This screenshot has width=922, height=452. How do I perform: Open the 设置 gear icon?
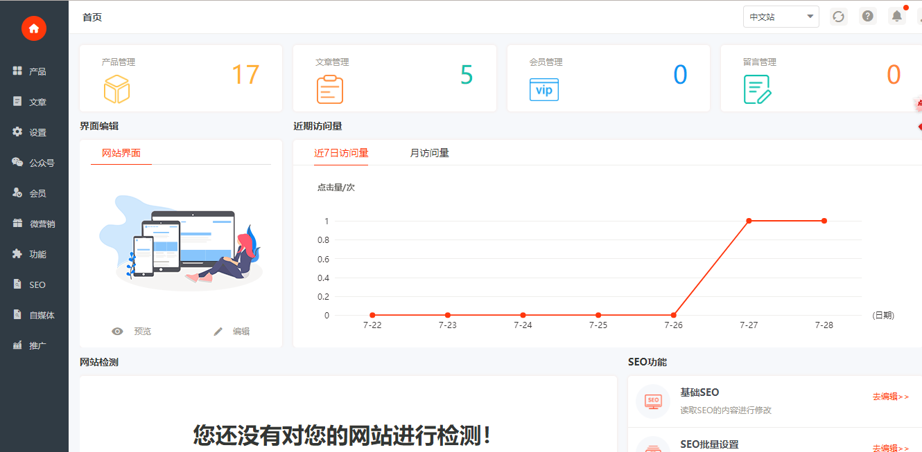point(17,132)
